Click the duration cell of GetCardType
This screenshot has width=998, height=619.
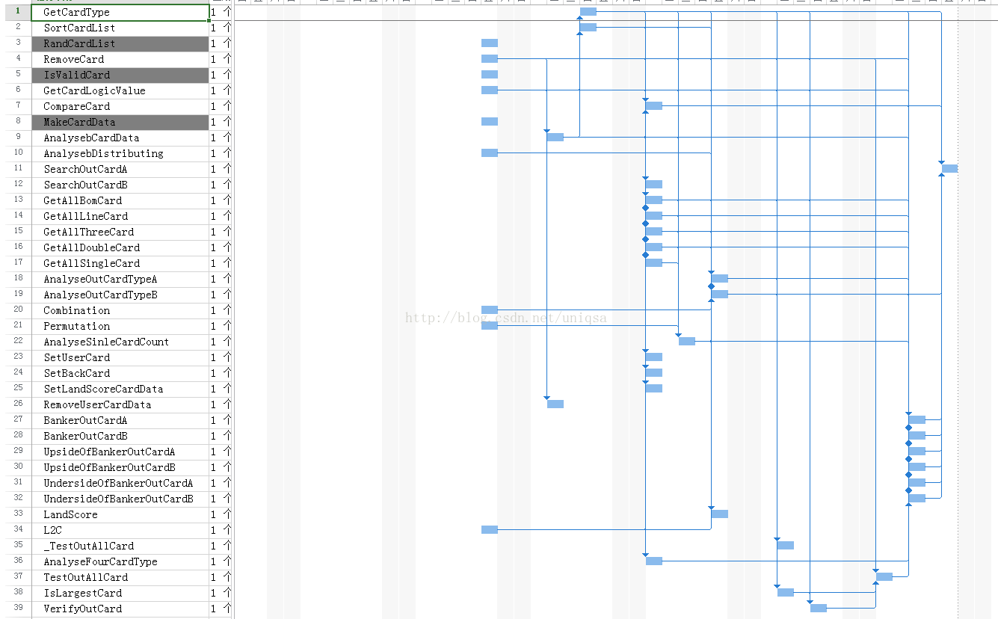221,12
